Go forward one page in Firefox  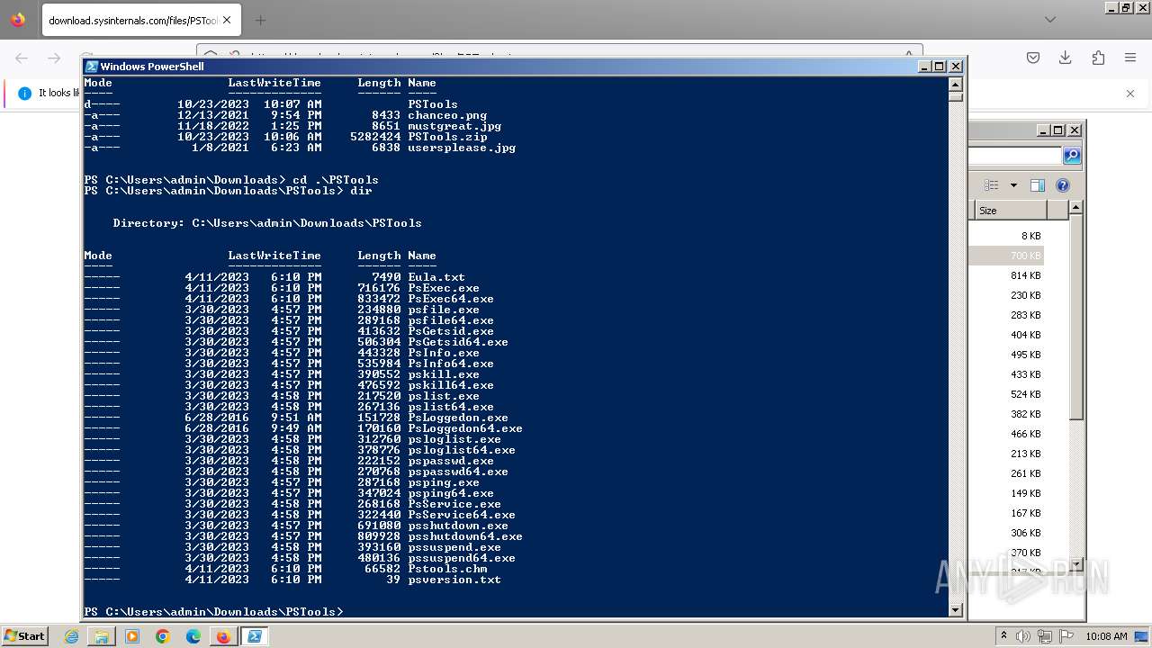pos(53,58)
